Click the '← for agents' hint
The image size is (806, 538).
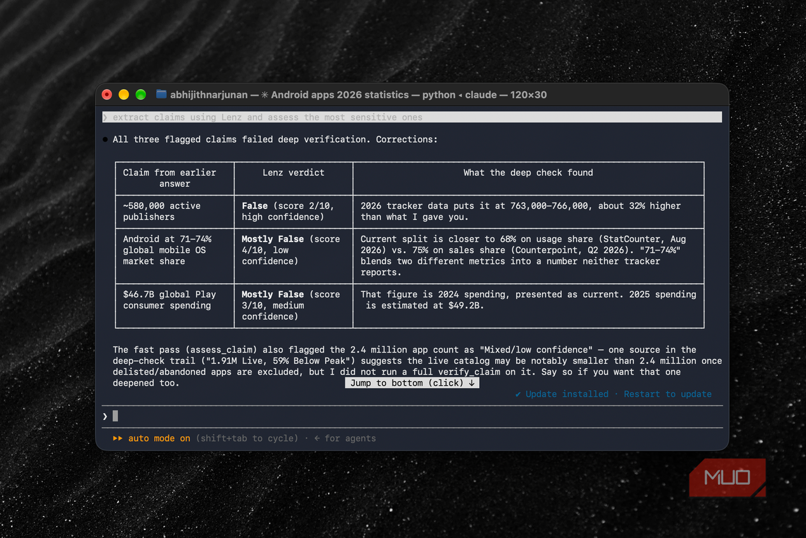[345, 439]
